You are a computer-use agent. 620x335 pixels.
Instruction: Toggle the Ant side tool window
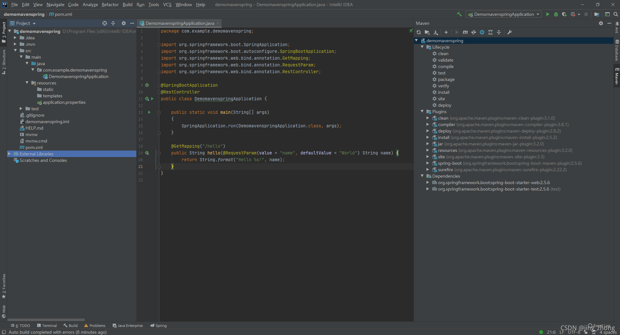pos(617,28)
